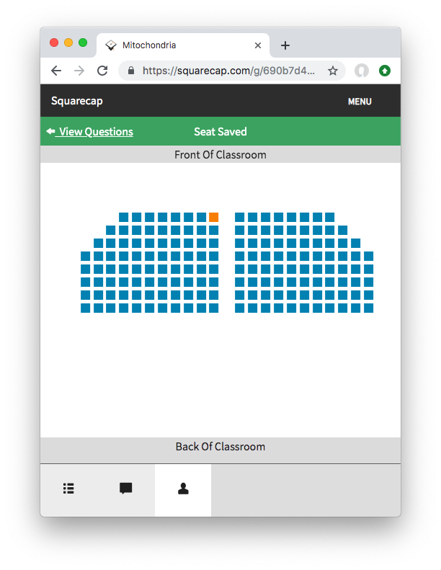Open the questions list icon tab
Viewport: 441px width, 570px height.
click(x=68, y=489)
